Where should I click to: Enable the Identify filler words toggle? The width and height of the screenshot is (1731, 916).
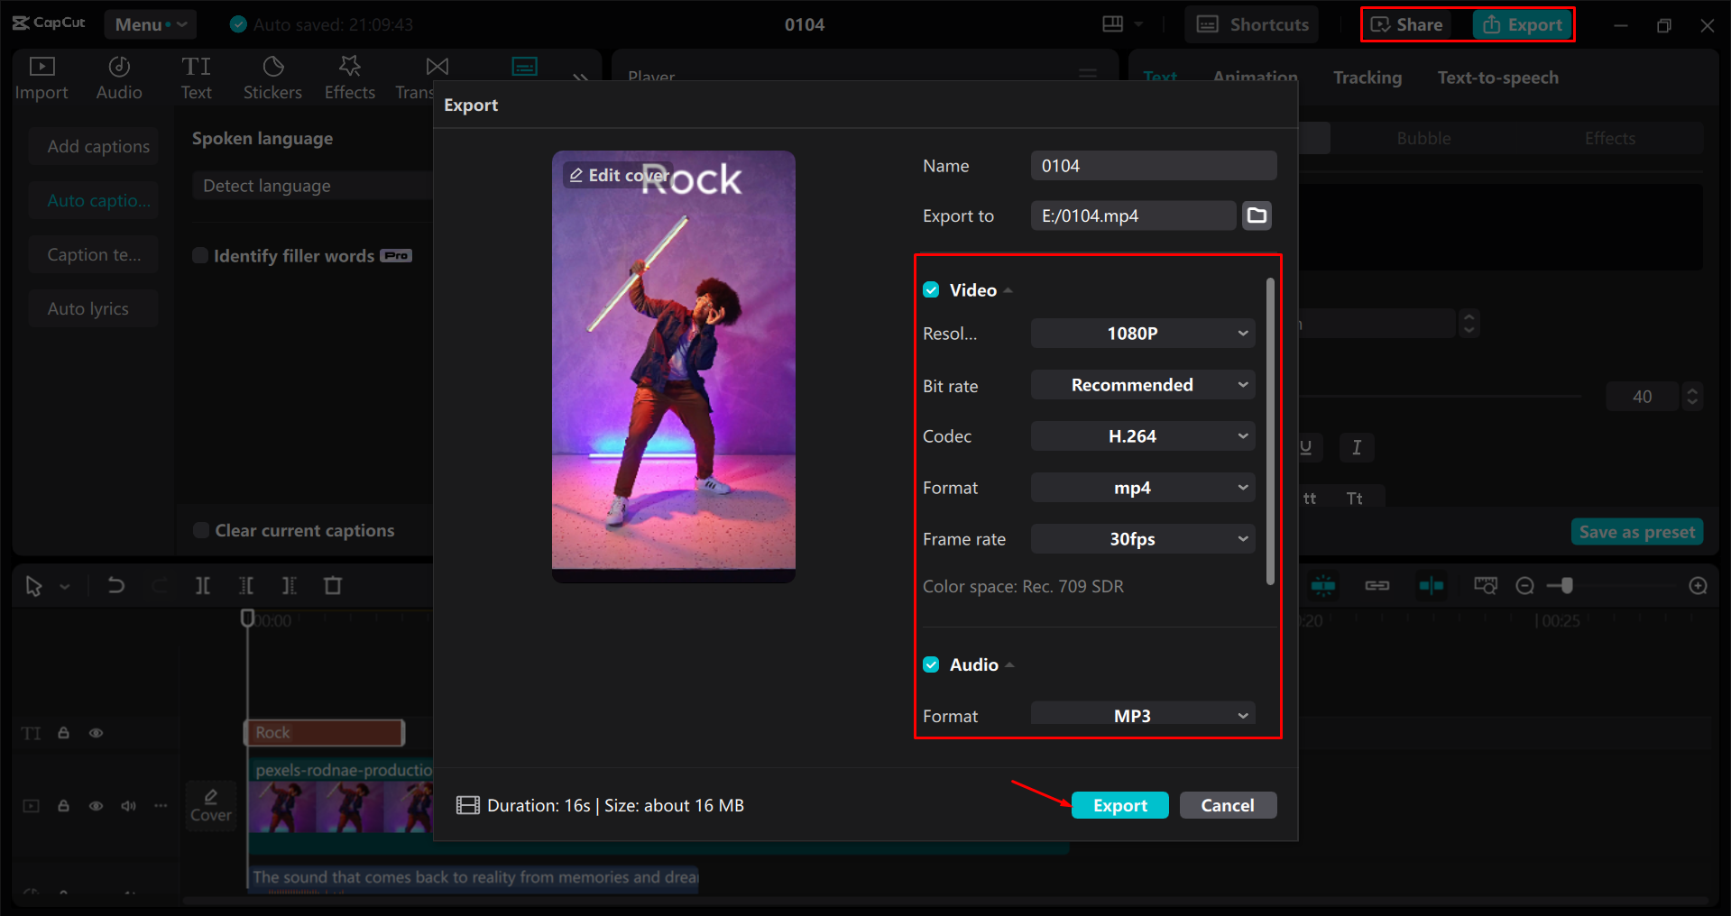[x=199, y=256]
